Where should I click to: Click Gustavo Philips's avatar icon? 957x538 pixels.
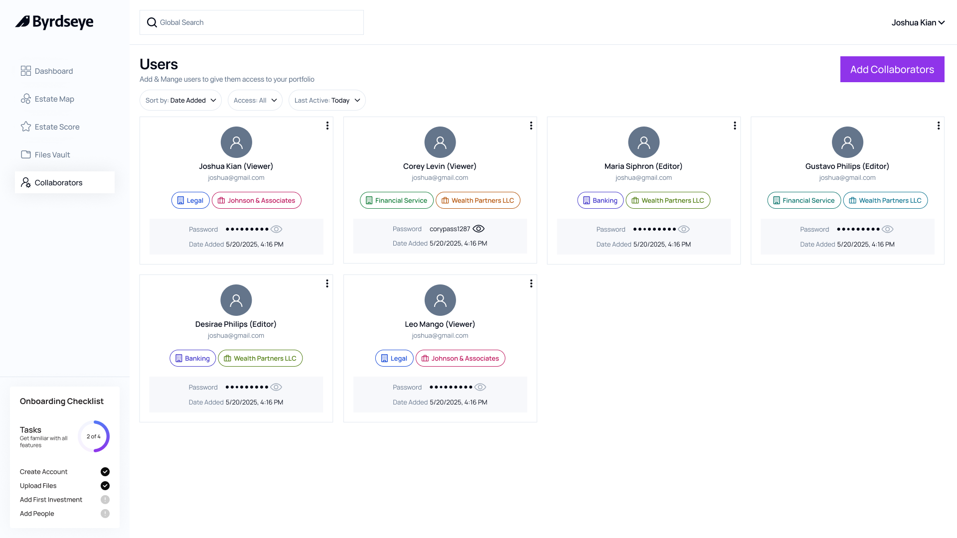click(x=847, y=142)
